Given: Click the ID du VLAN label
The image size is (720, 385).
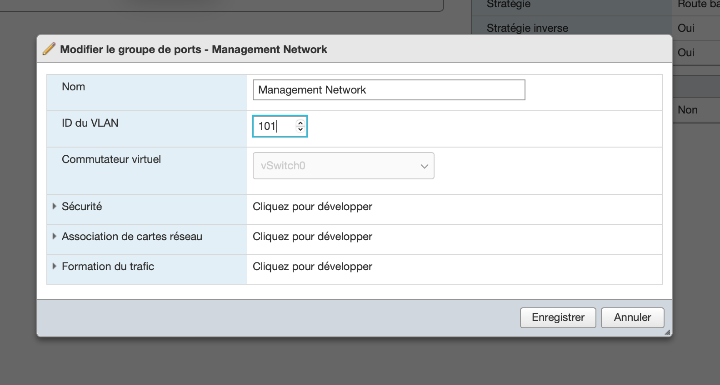Looking at the screenshot, I should [x=90, y=123].
